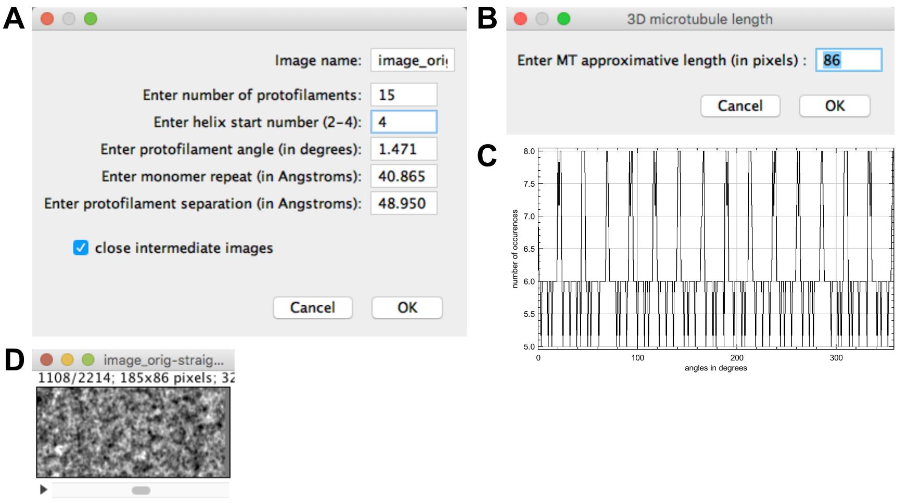Close the 3D microtubule length window
This screenshot has width=906, height=503.
(x=521, y=19)
